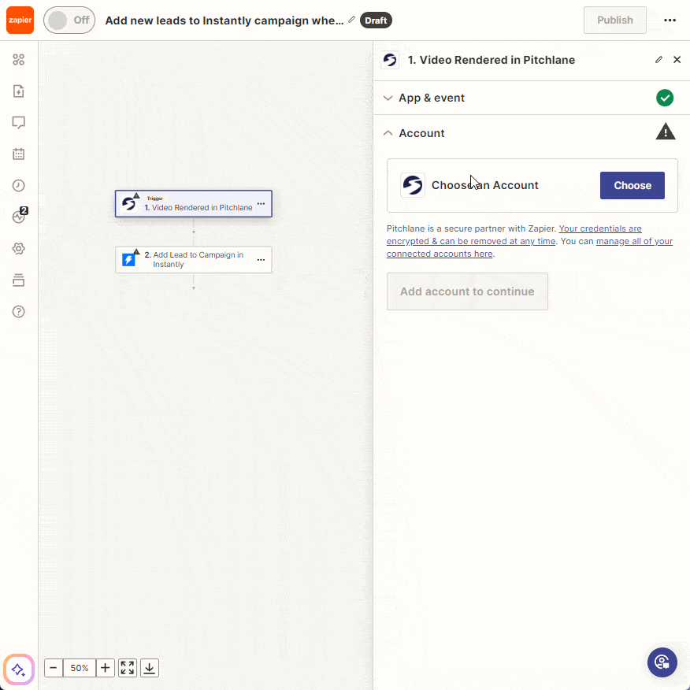Image resolution: width=690 pixels, height=690 pixels.
Task: Click the Pitchlane icon in panel header
Action: [x=390, y=60]
